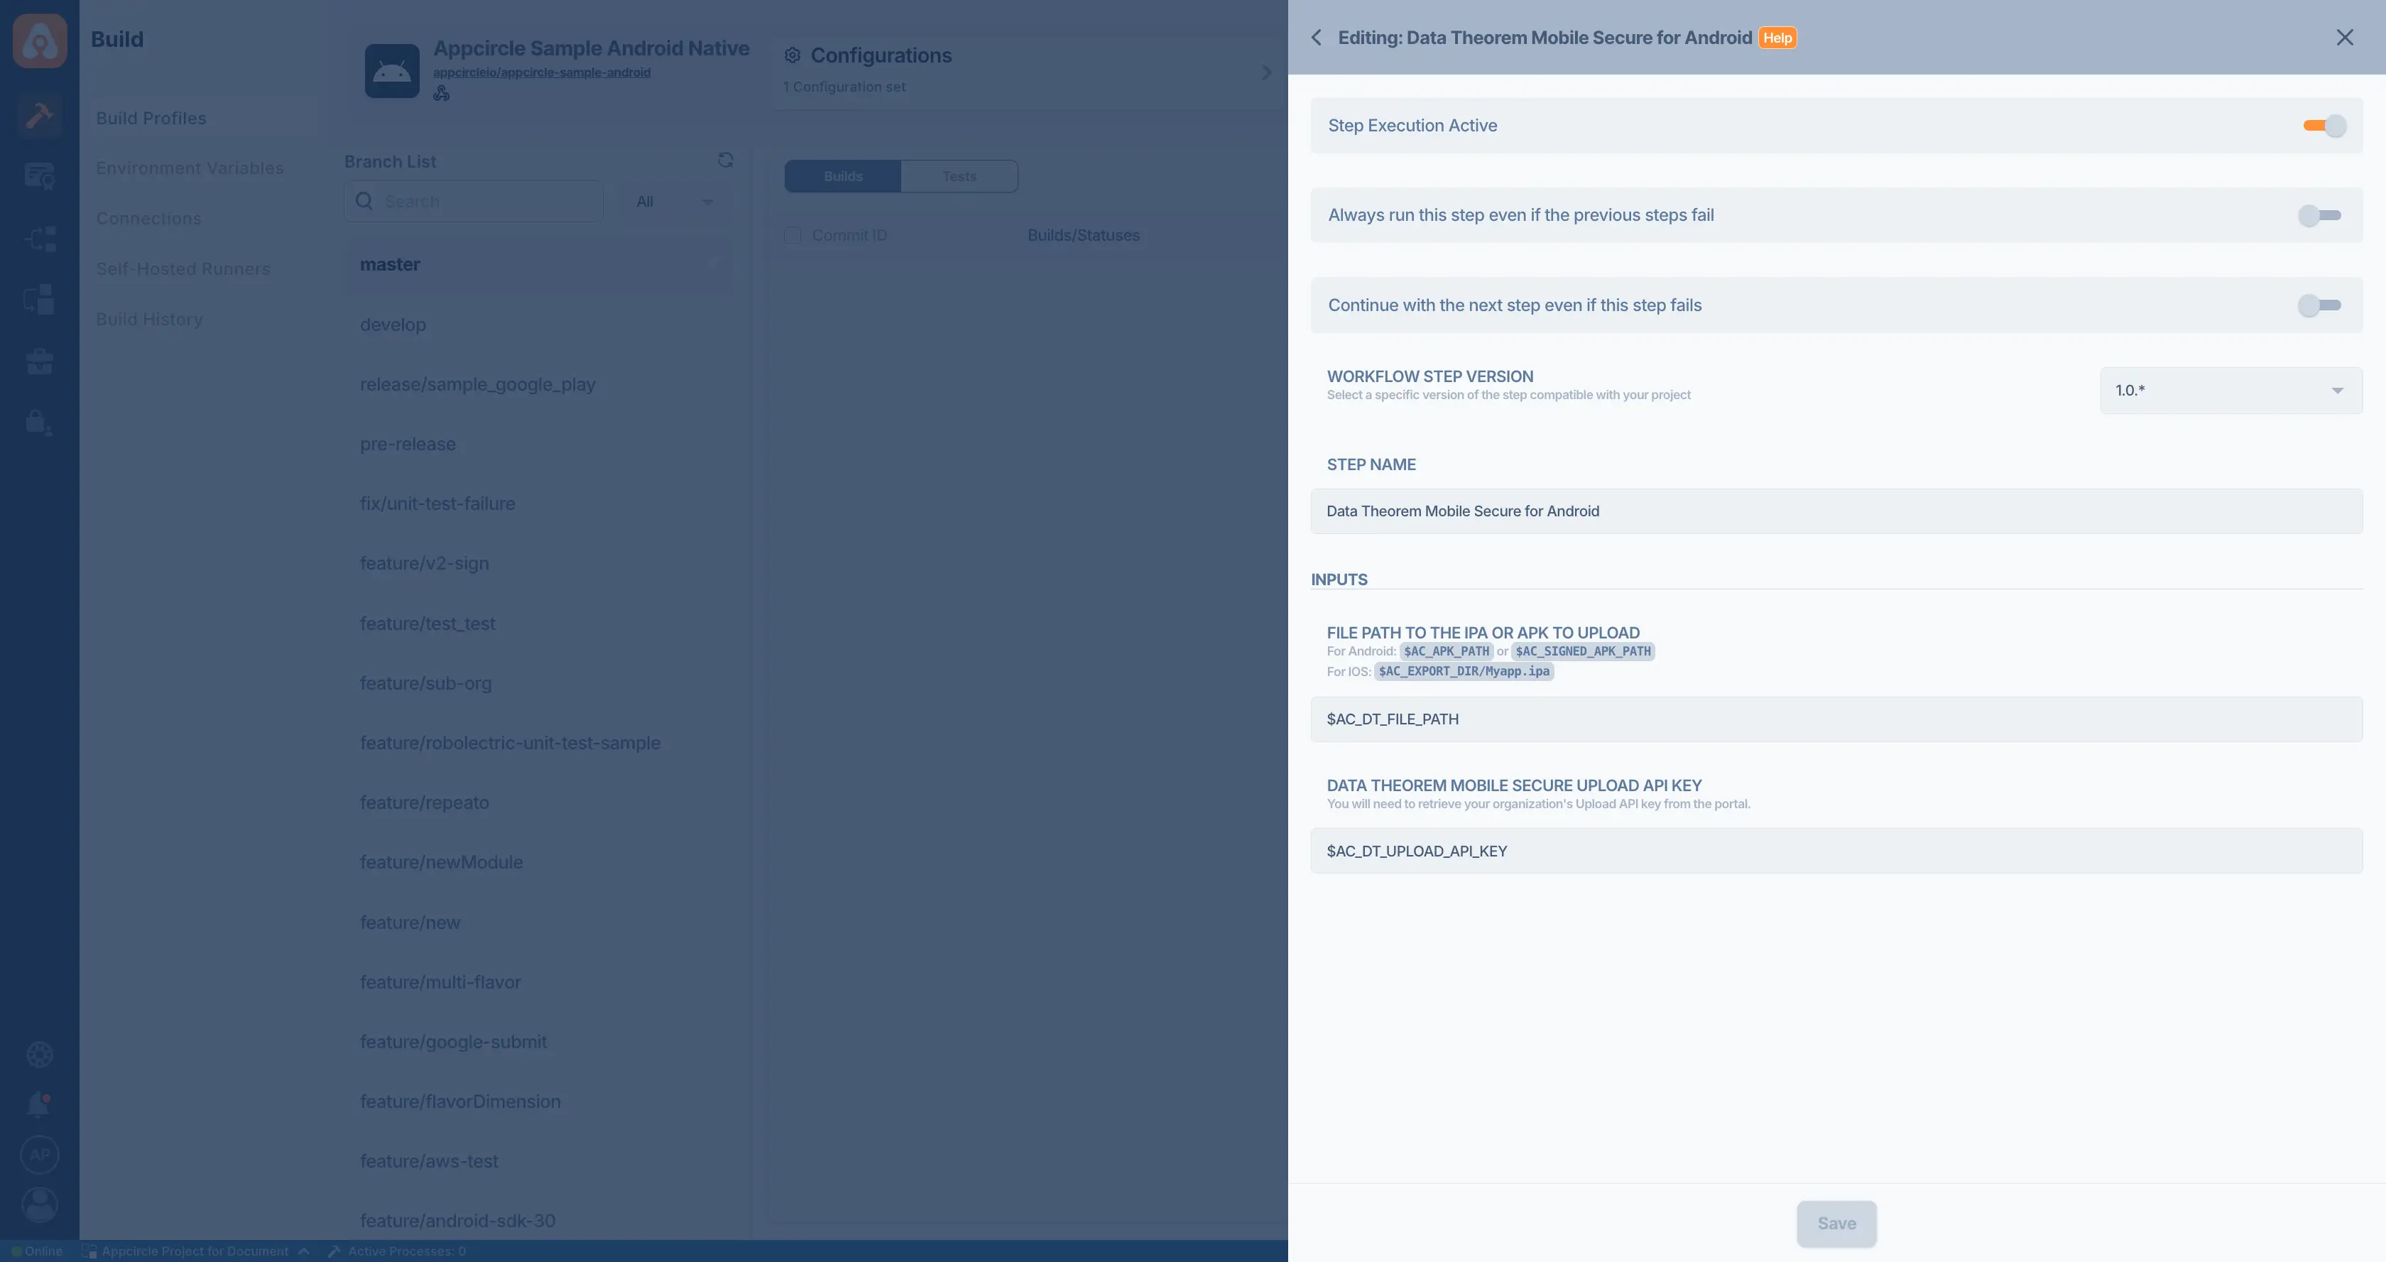Image resolution: width=2386 pixels, height=1262 pixels.
Task: Select the release/sample_google_play branch
Action: coord(478,384)
